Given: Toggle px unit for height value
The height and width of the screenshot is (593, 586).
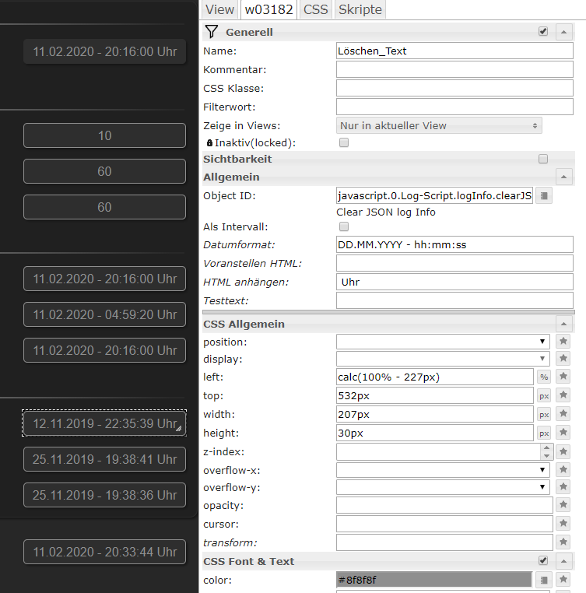Looking at the screenshot, I should [x=544, y=433].
